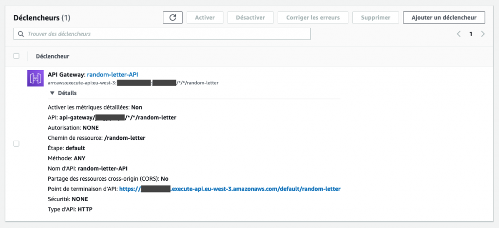This screenshot has width=499, height=228.
Task: Select the magnifier icon in the search box
Action: [x=21, y=34]
